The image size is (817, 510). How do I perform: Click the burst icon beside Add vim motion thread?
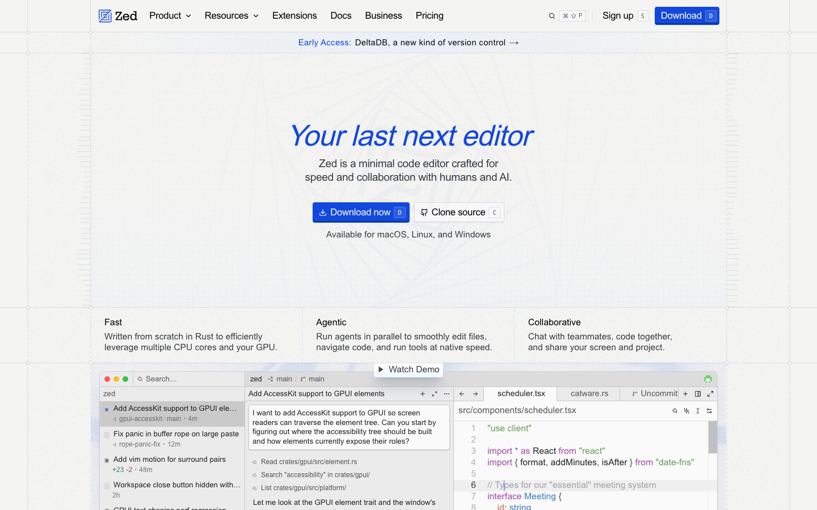(107, 460)
